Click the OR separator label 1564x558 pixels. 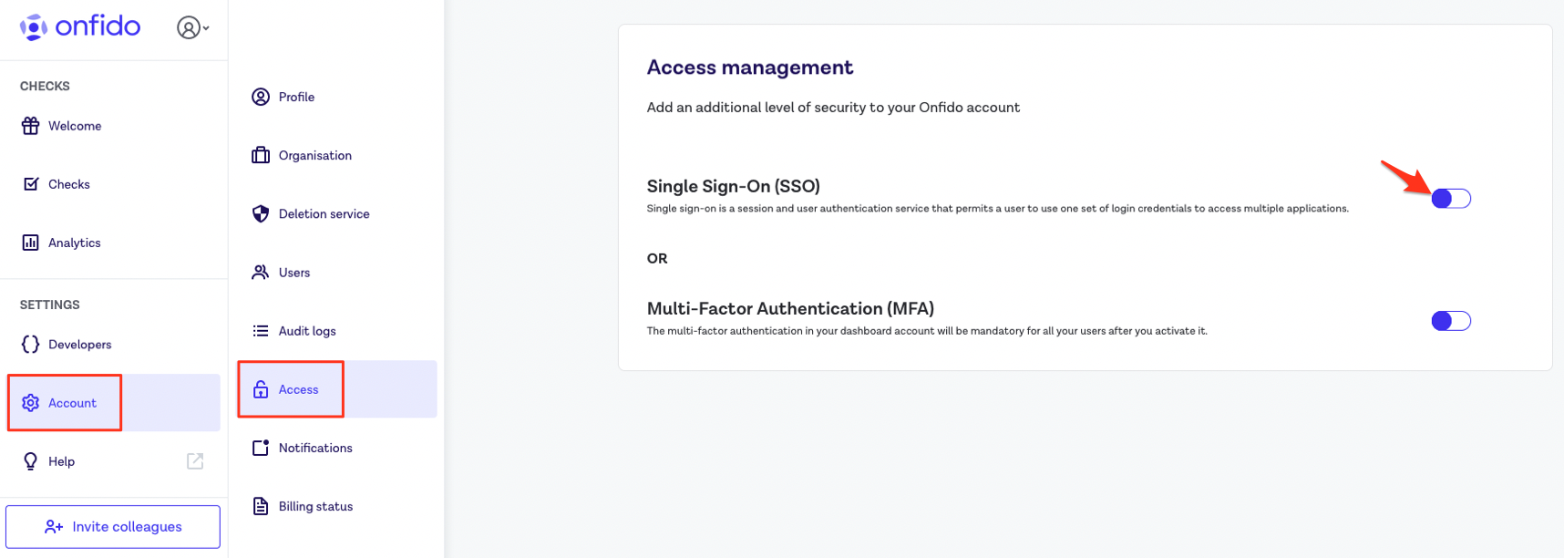657,259
